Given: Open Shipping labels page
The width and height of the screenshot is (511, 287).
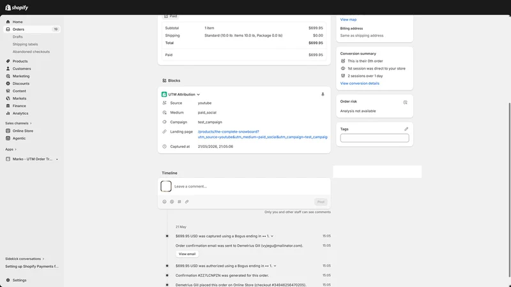Looking at the screenshot, I should coord(25,44).
